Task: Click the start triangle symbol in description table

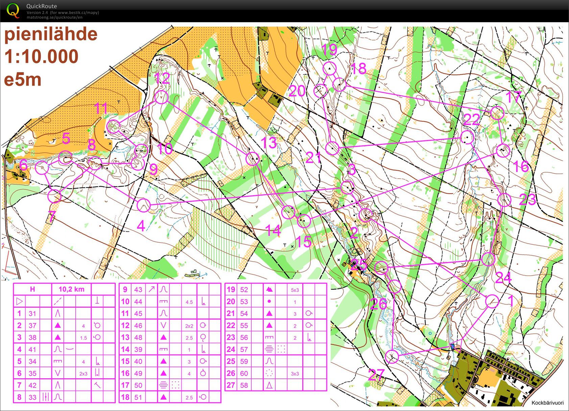Action: [20, 301]
